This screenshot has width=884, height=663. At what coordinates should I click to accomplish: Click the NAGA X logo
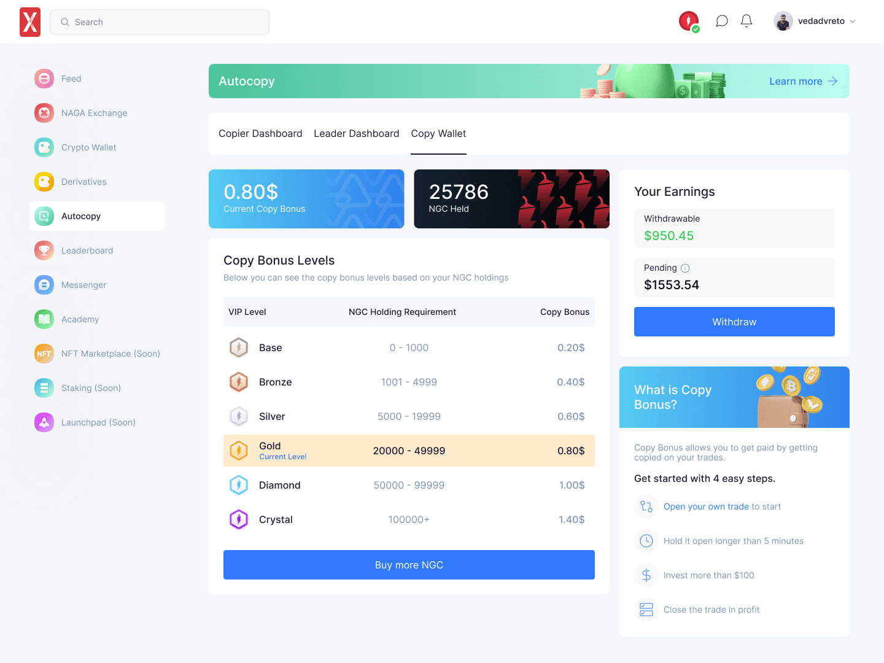30,22
